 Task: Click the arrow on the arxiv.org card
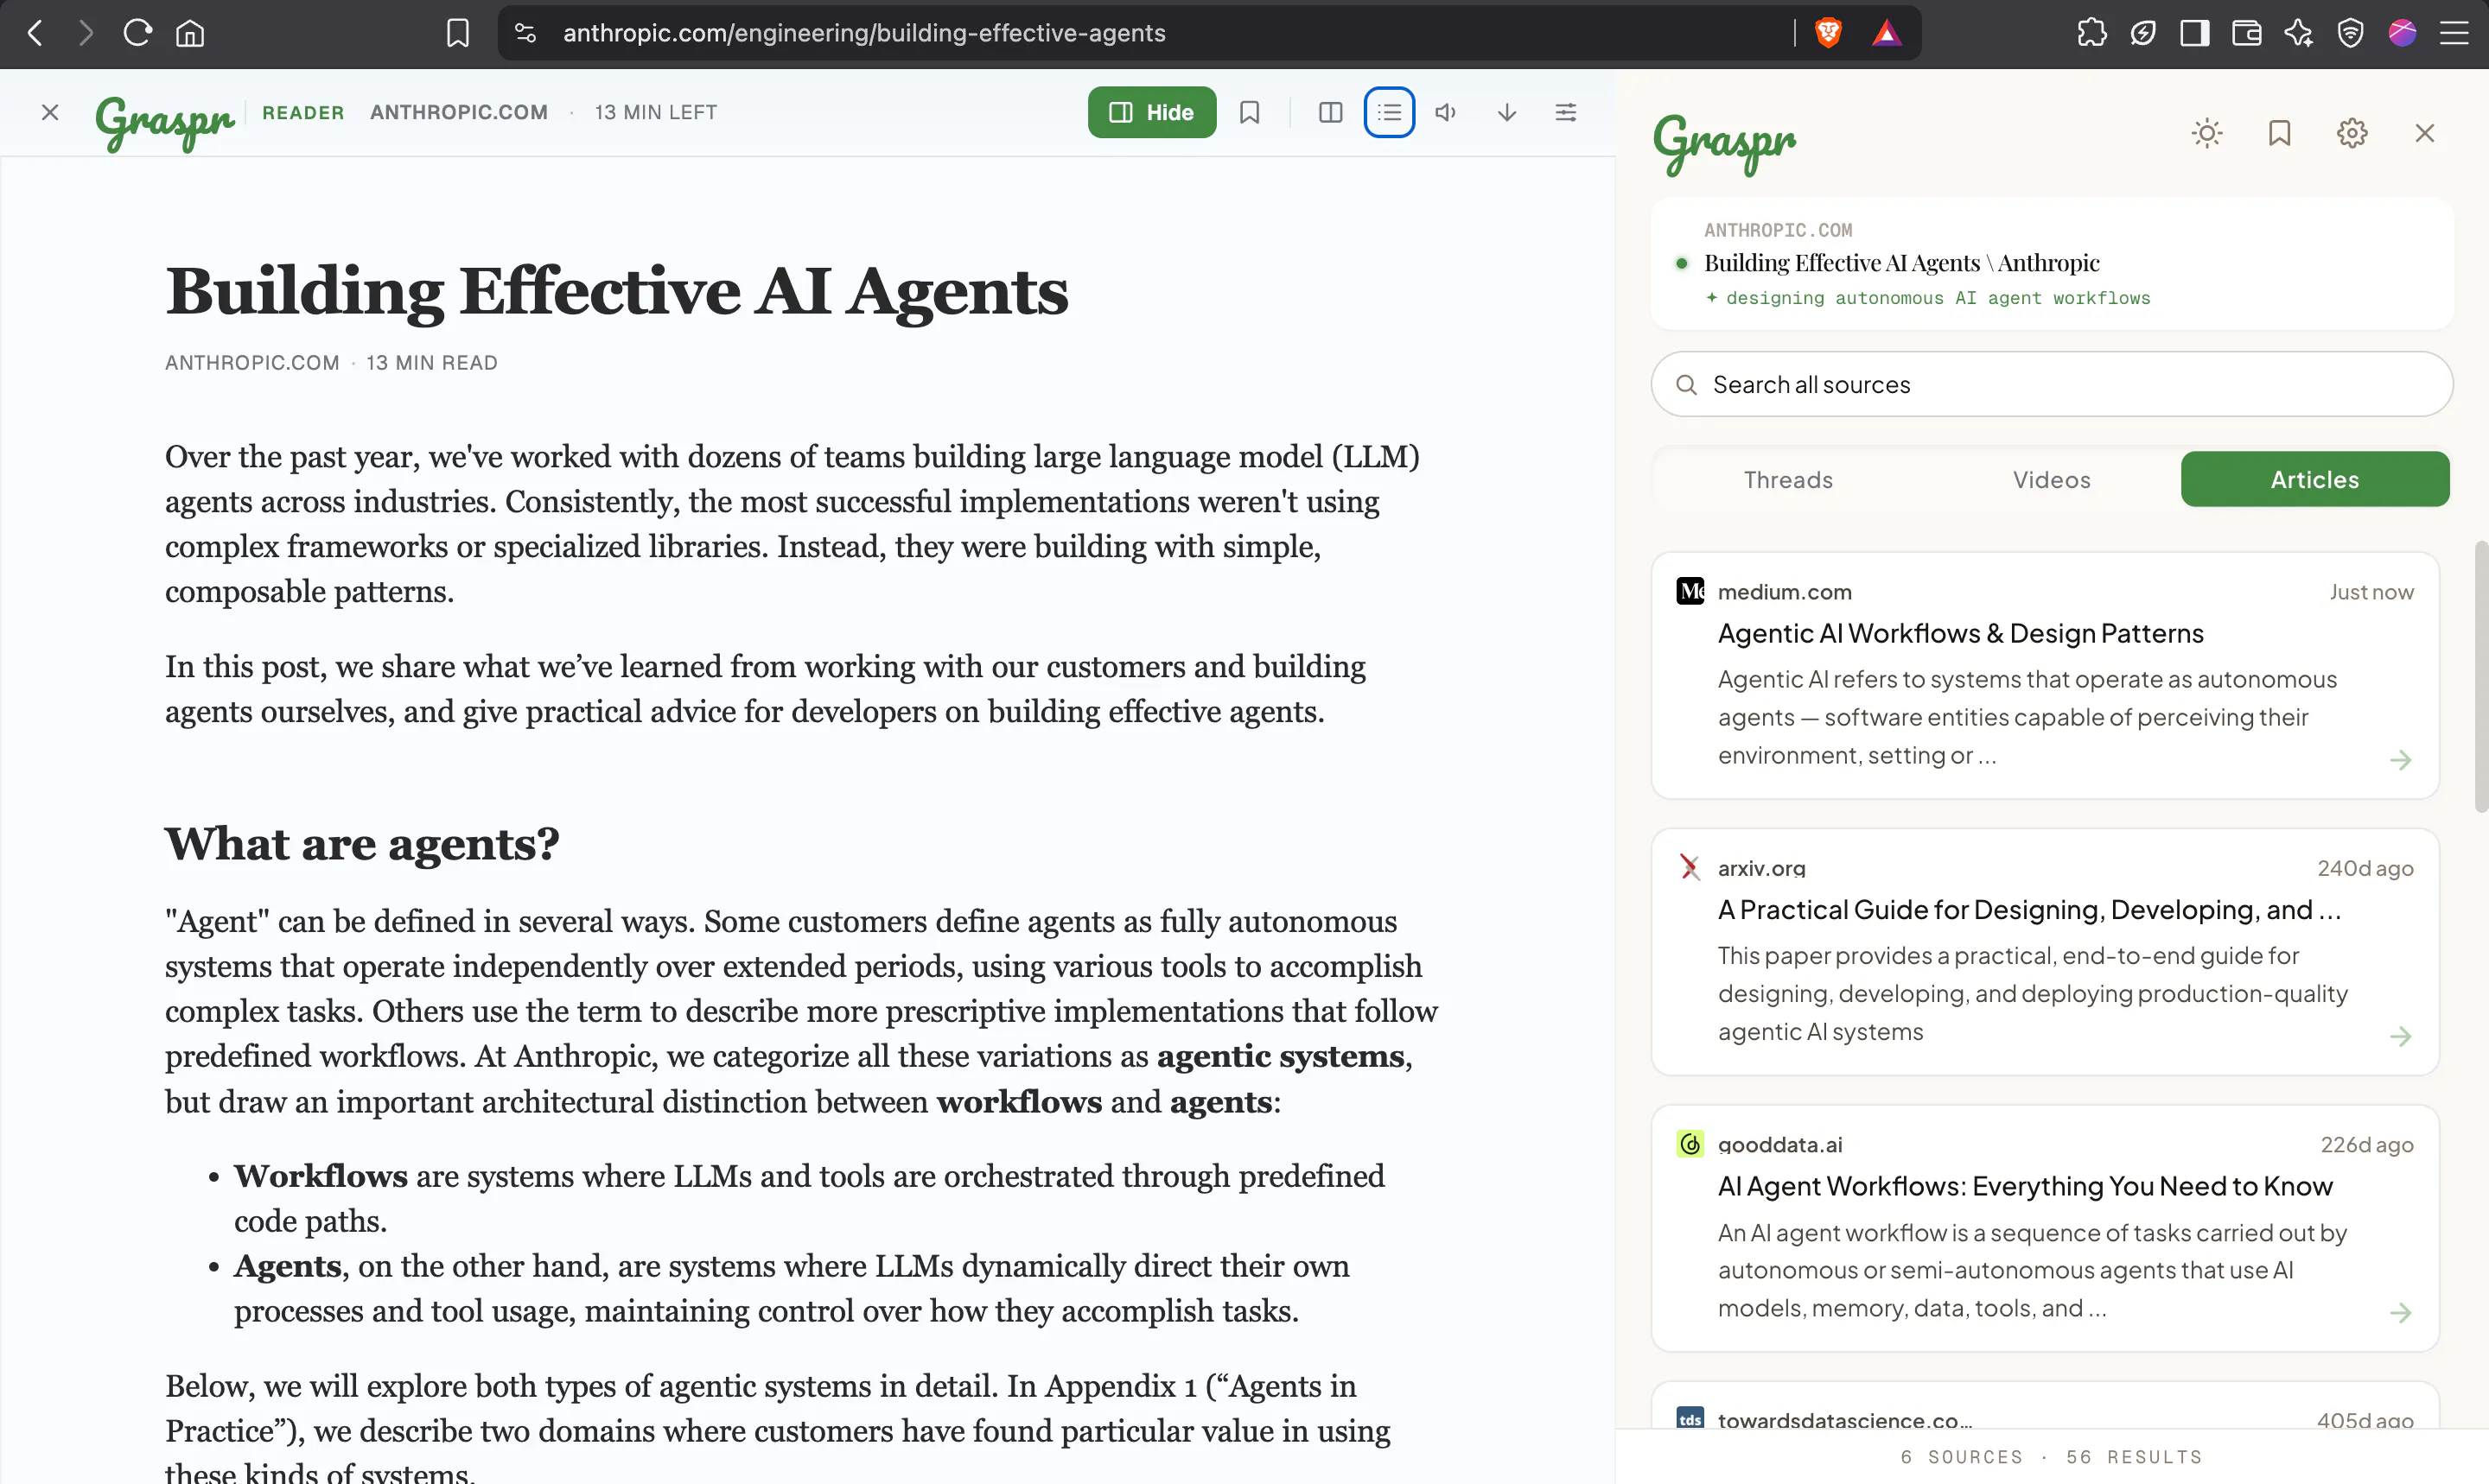pos(2400,1036)
